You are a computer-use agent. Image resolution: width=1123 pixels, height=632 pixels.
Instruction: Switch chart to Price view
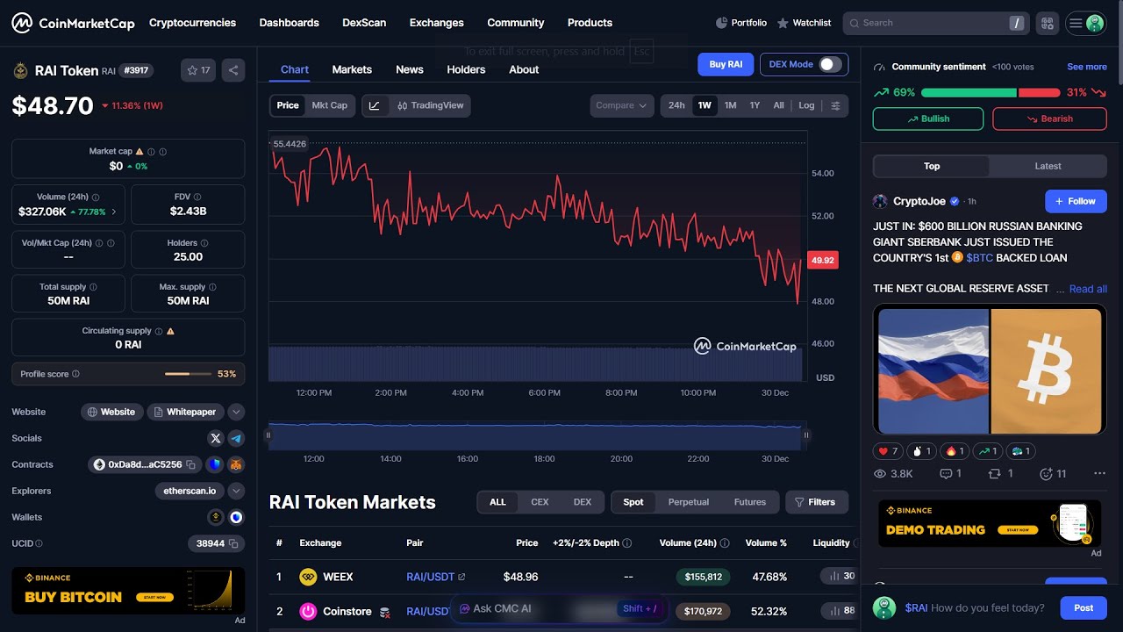coord(288,105)
